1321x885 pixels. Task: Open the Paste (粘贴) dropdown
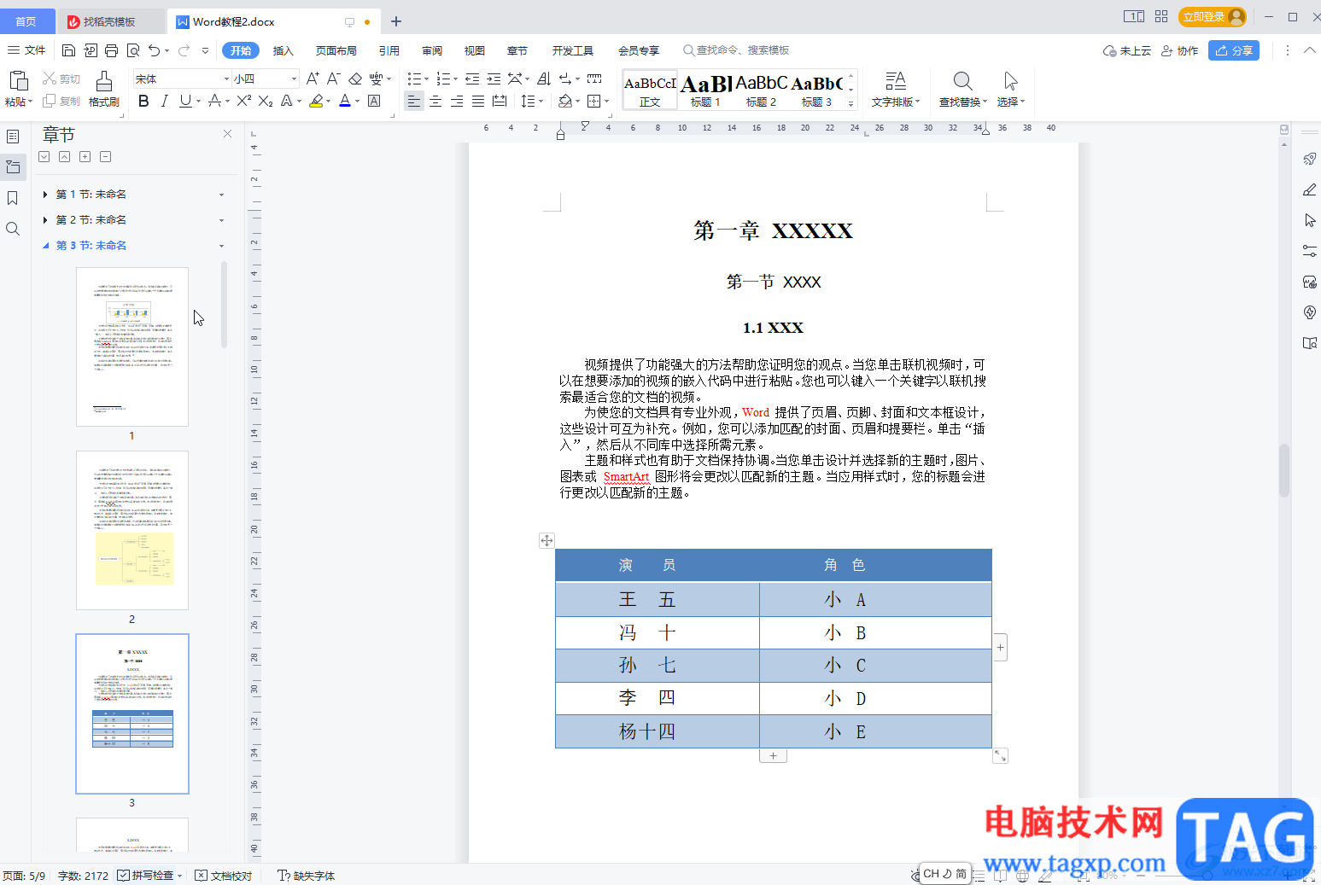click(19, 102)
